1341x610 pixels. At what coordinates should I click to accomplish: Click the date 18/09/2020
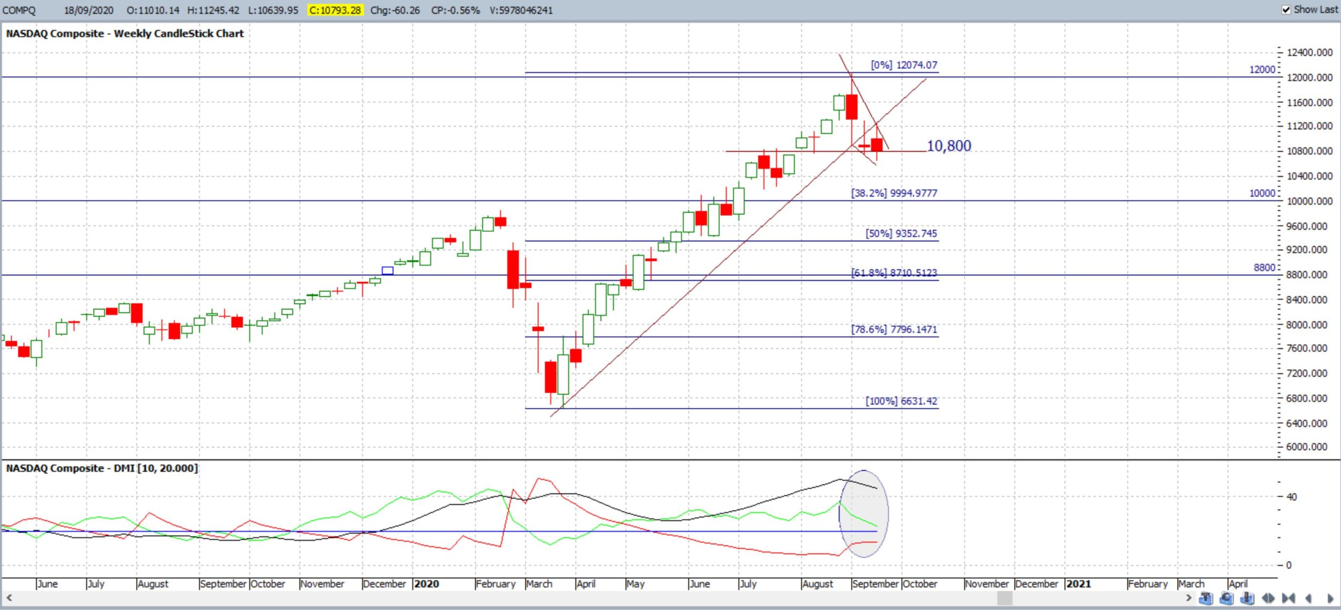click(89, 10)
